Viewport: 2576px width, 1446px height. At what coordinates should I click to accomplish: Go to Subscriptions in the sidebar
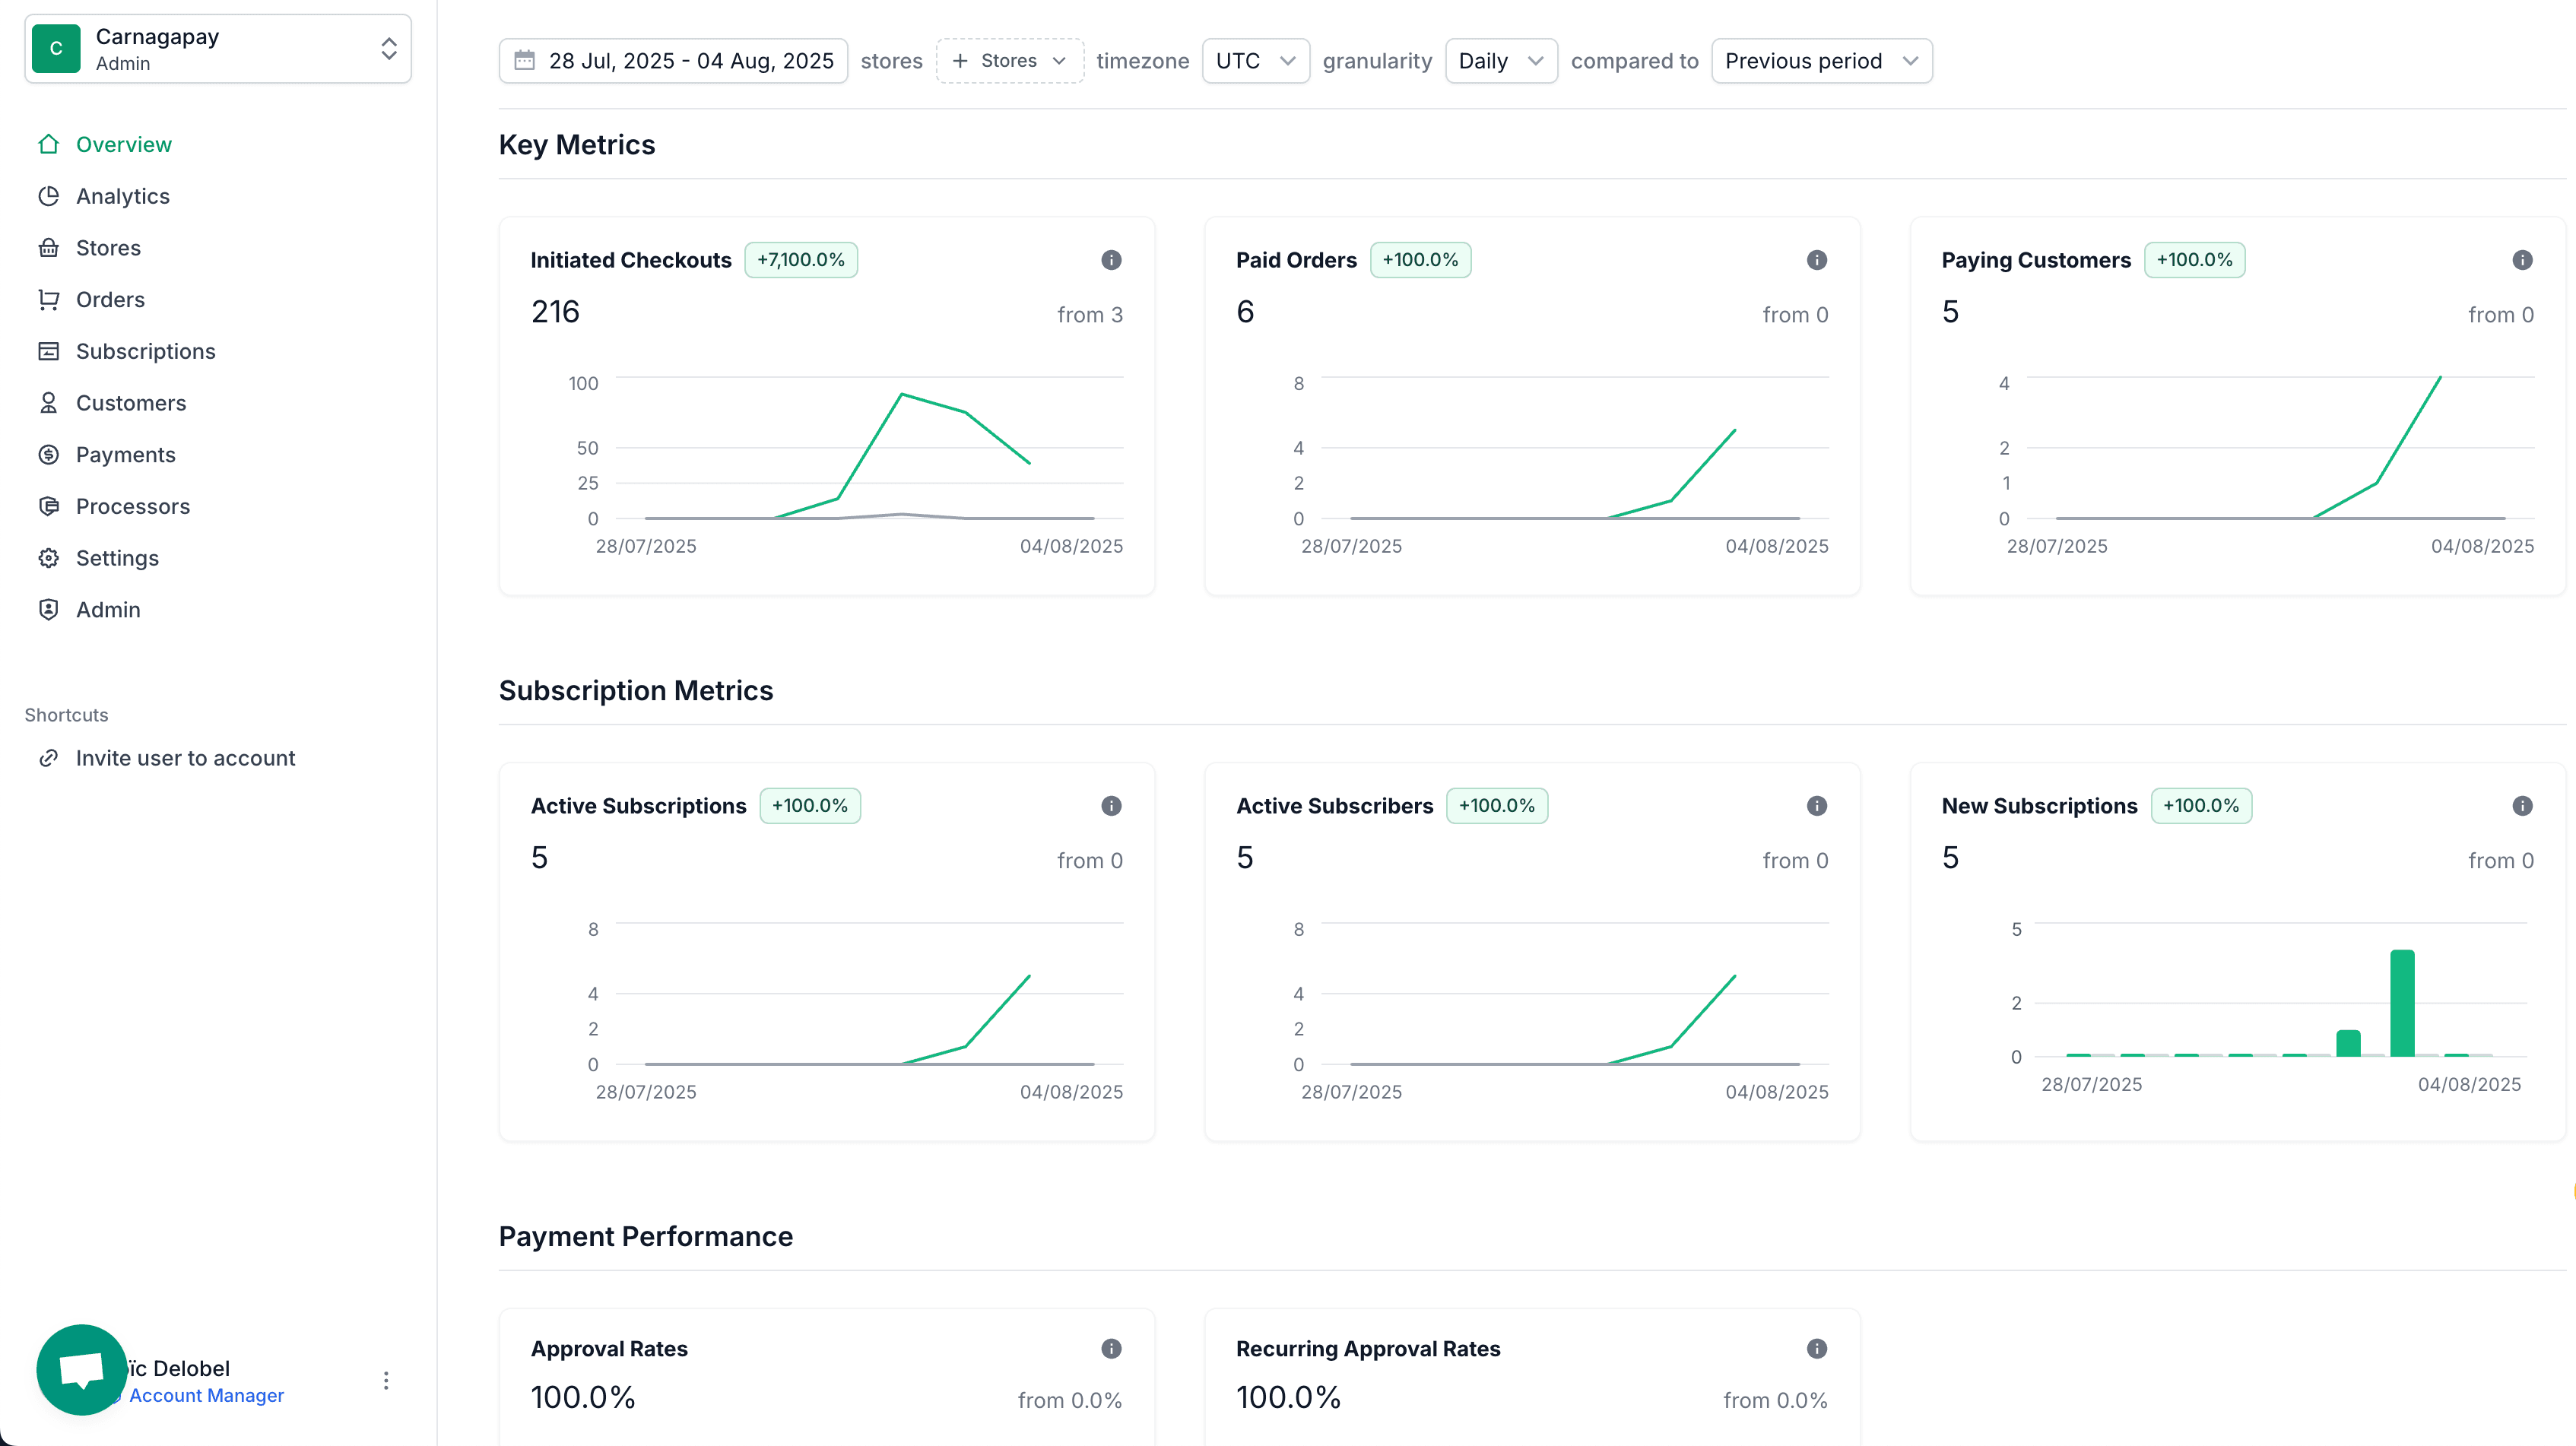tap(145, 352)
